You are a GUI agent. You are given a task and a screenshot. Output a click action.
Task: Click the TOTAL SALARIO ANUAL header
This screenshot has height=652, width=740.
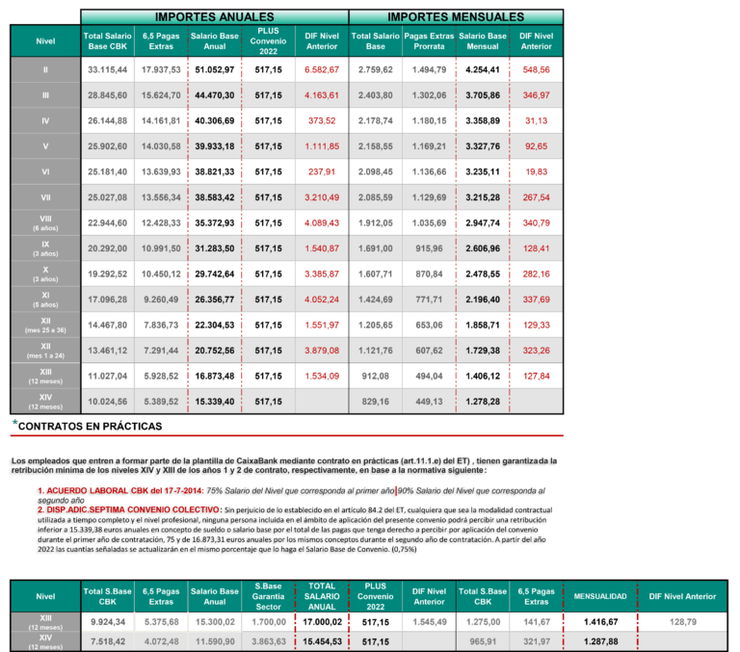click(x=322, y=596)
